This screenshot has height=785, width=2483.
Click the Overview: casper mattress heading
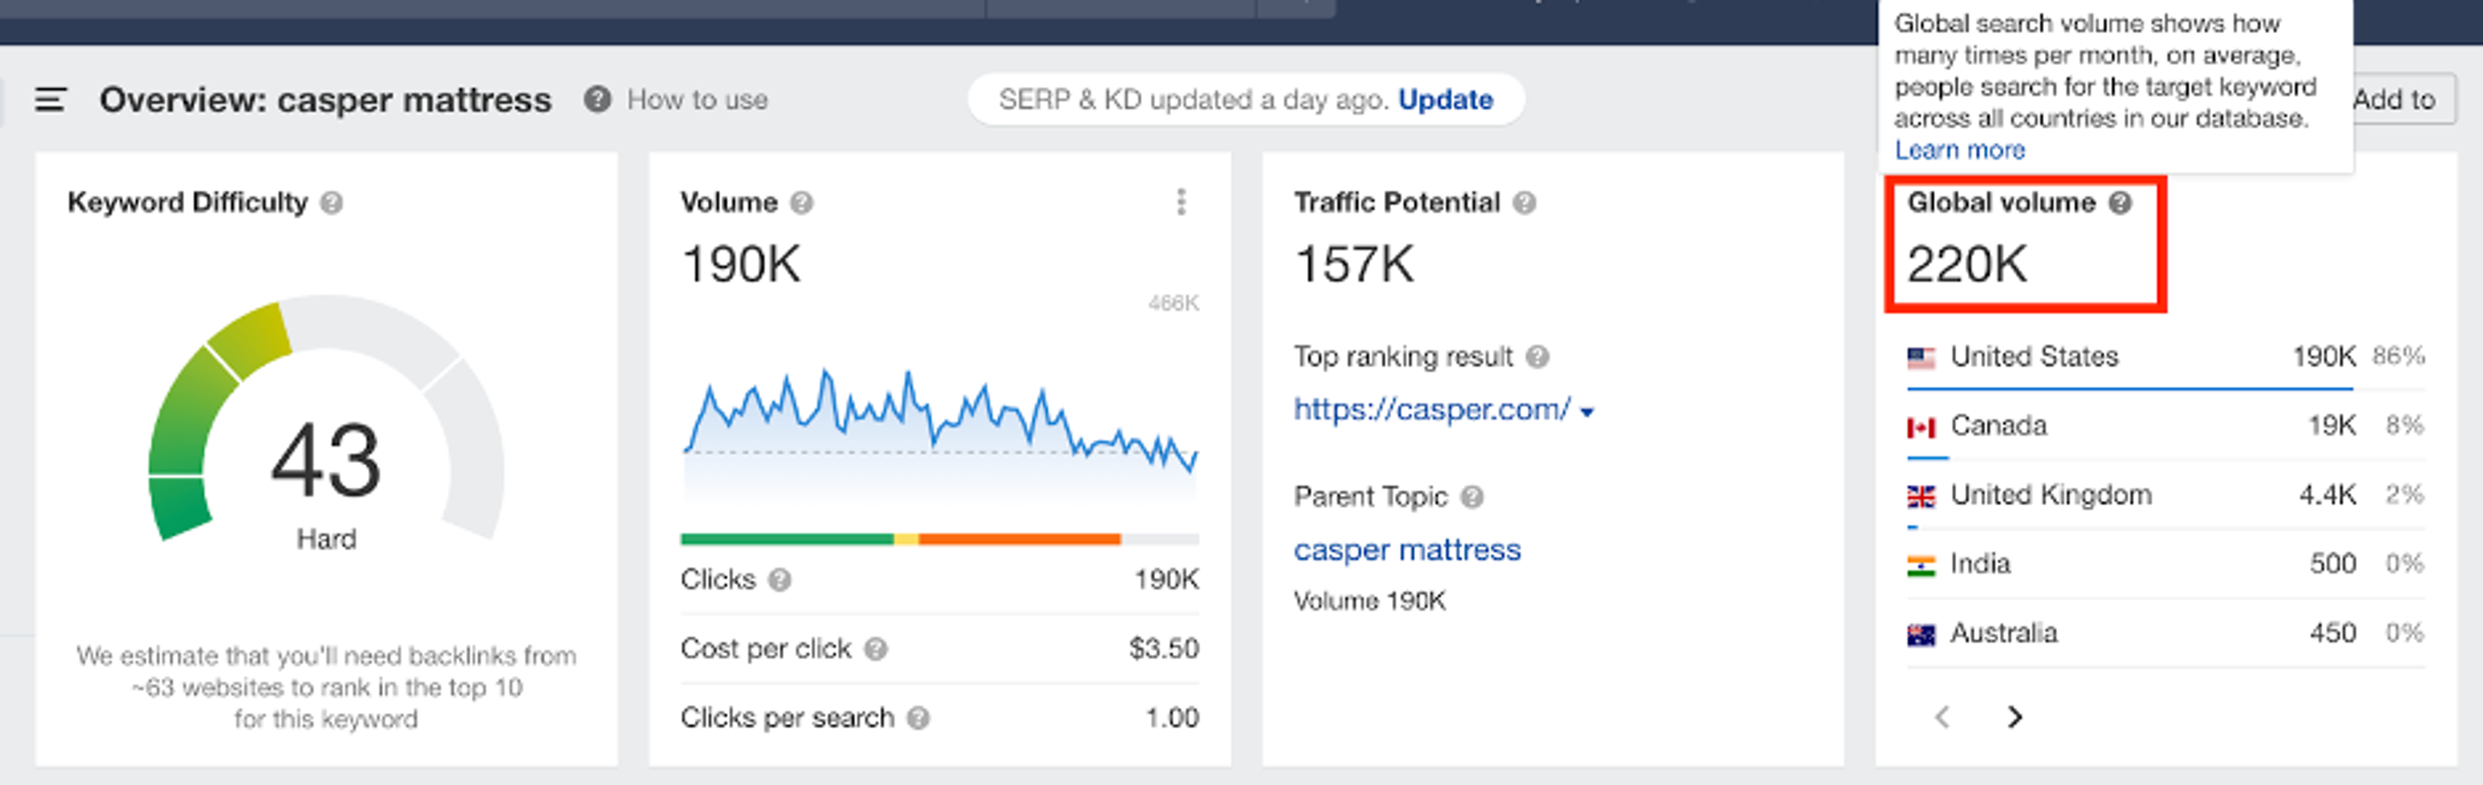(325, 100)
